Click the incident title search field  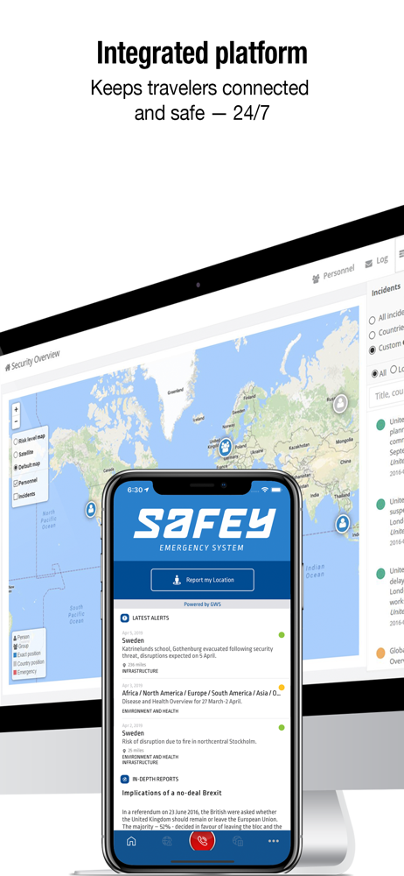click(x=387, y=394)
